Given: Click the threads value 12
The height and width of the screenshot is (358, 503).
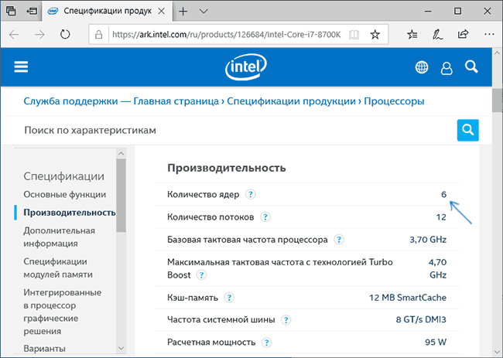Looking at the screenshot, I should [x=441, y=217].
